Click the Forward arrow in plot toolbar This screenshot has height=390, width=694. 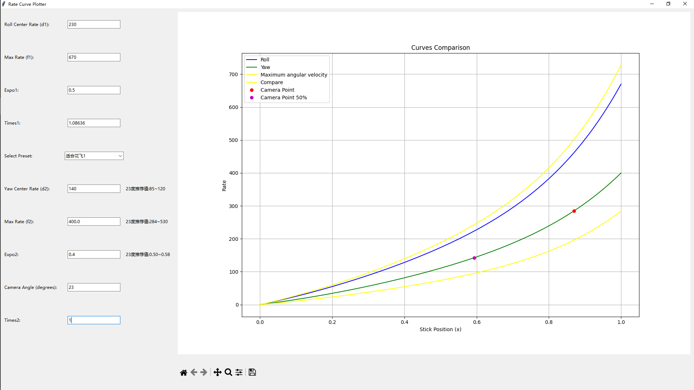[x=204, y=372]
